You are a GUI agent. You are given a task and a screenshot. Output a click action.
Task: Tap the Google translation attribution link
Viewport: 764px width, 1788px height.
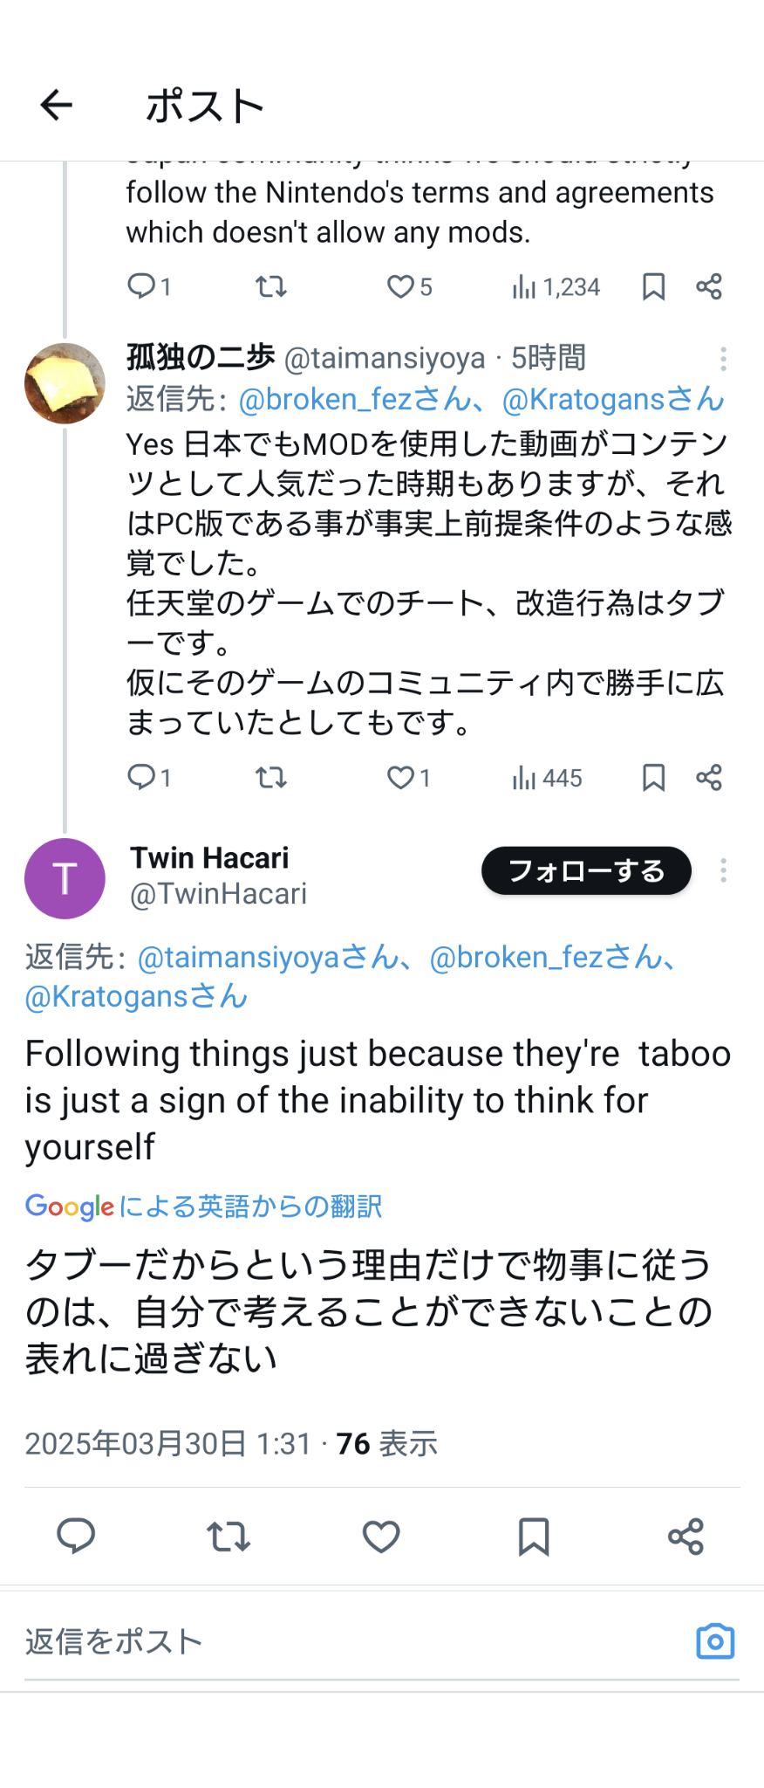pos(203,1207)
